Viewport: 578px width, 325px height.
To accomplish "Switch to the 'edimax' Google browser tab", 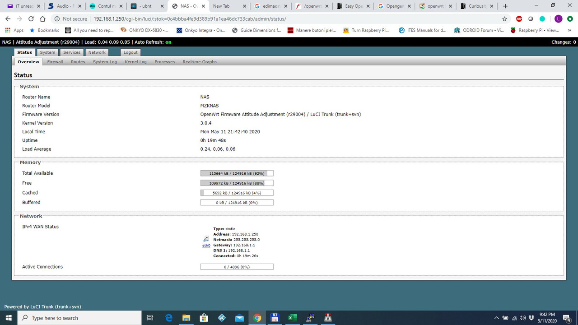I will 270,6.
